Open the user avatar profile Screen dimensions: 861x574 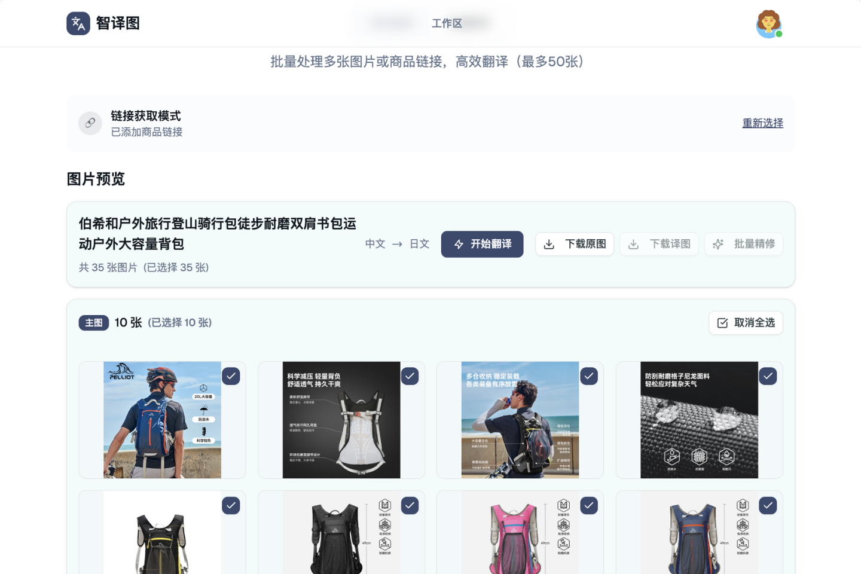pyautogui.click(x=768, y=24)
